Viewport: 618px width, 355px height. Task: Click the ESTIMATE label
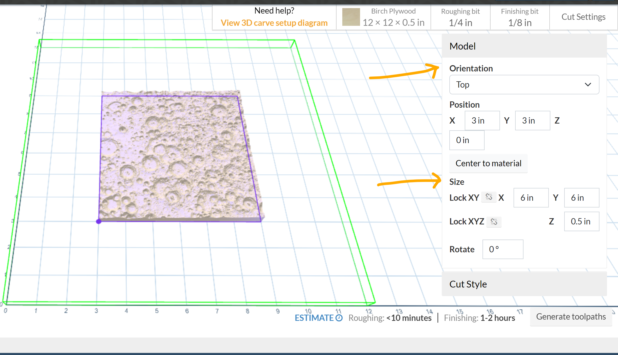[x=314, y=318]
